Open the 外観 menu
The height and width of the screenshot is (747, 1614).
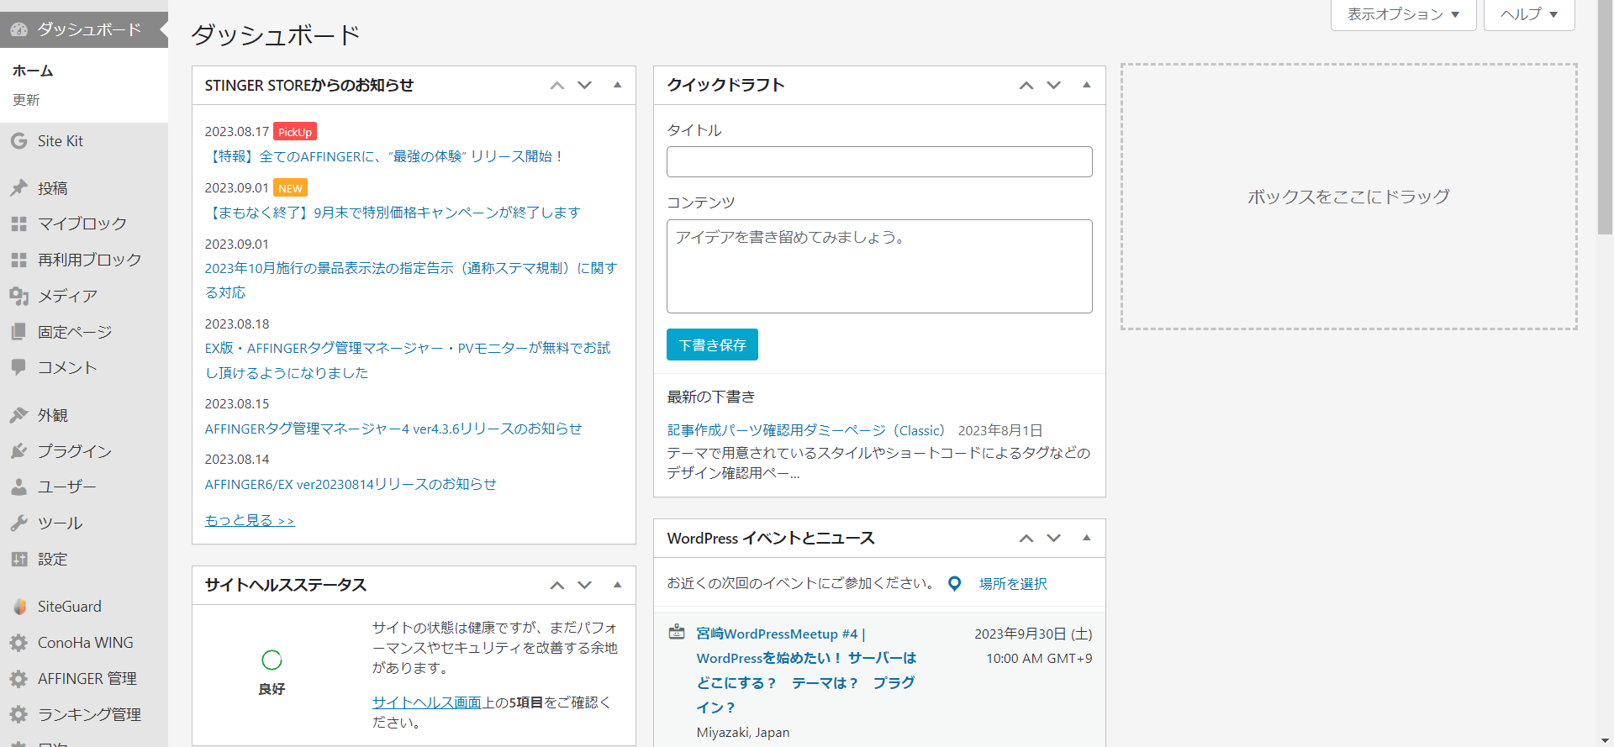click(52, 415)
